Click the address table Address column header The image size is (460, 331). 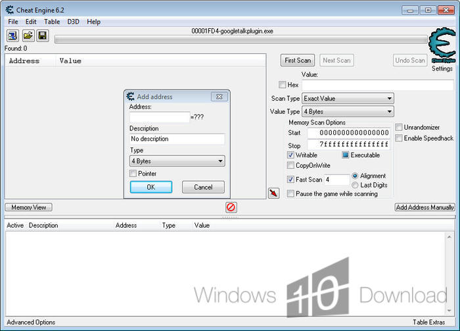click(126, 225)
